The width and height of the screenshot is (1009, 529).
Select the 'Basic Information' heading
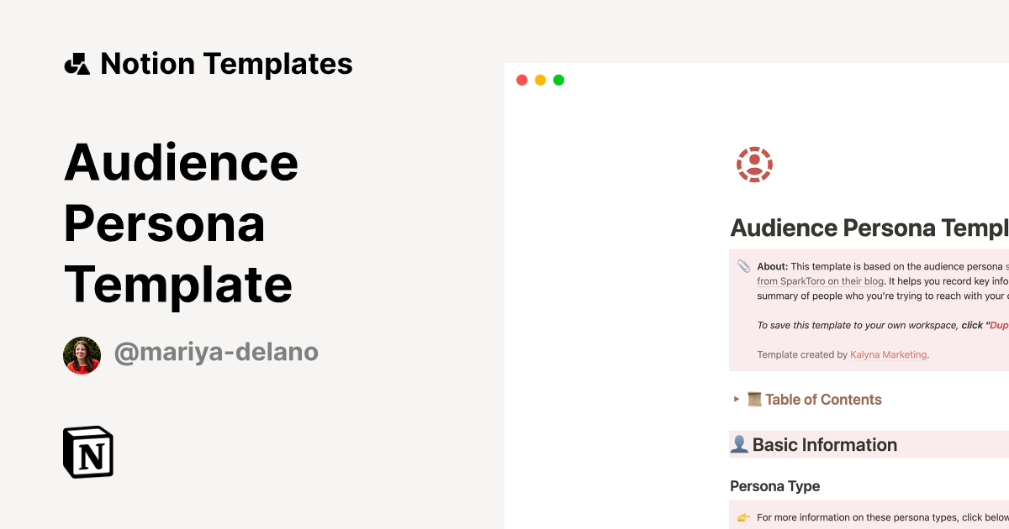(x=825, y=445)
